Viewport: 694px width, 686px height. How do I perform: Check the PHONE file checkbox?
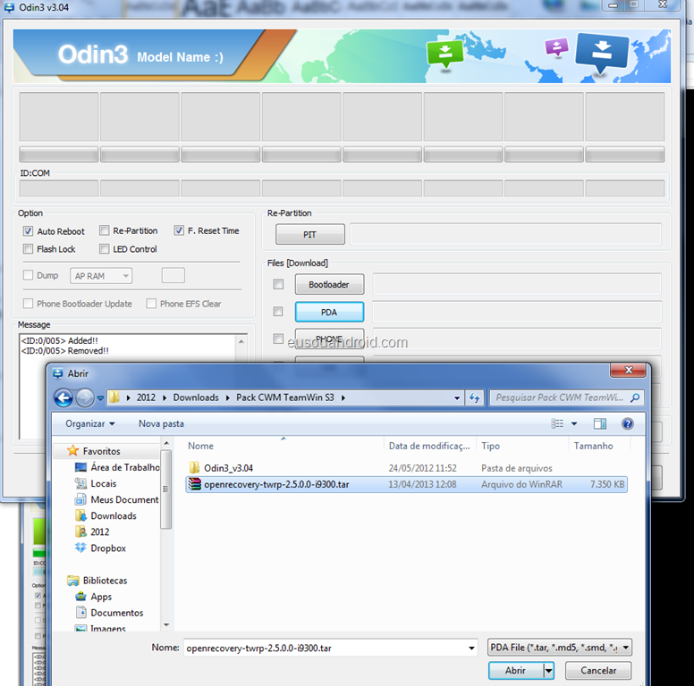point(278,339)
